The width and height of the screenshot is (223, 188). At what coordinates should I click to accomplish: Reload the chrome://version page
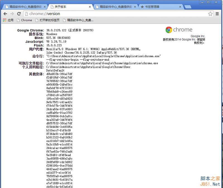(x=19, y=13)
